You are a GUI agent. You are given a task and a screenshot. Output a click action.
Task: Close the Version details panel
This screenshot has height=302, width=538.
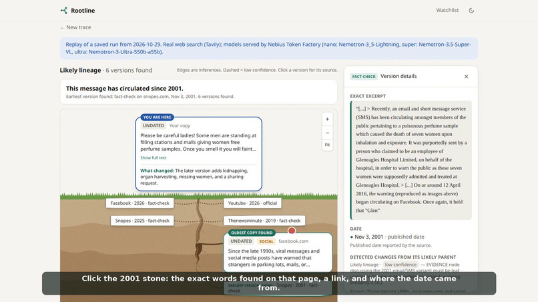point(466,77)
